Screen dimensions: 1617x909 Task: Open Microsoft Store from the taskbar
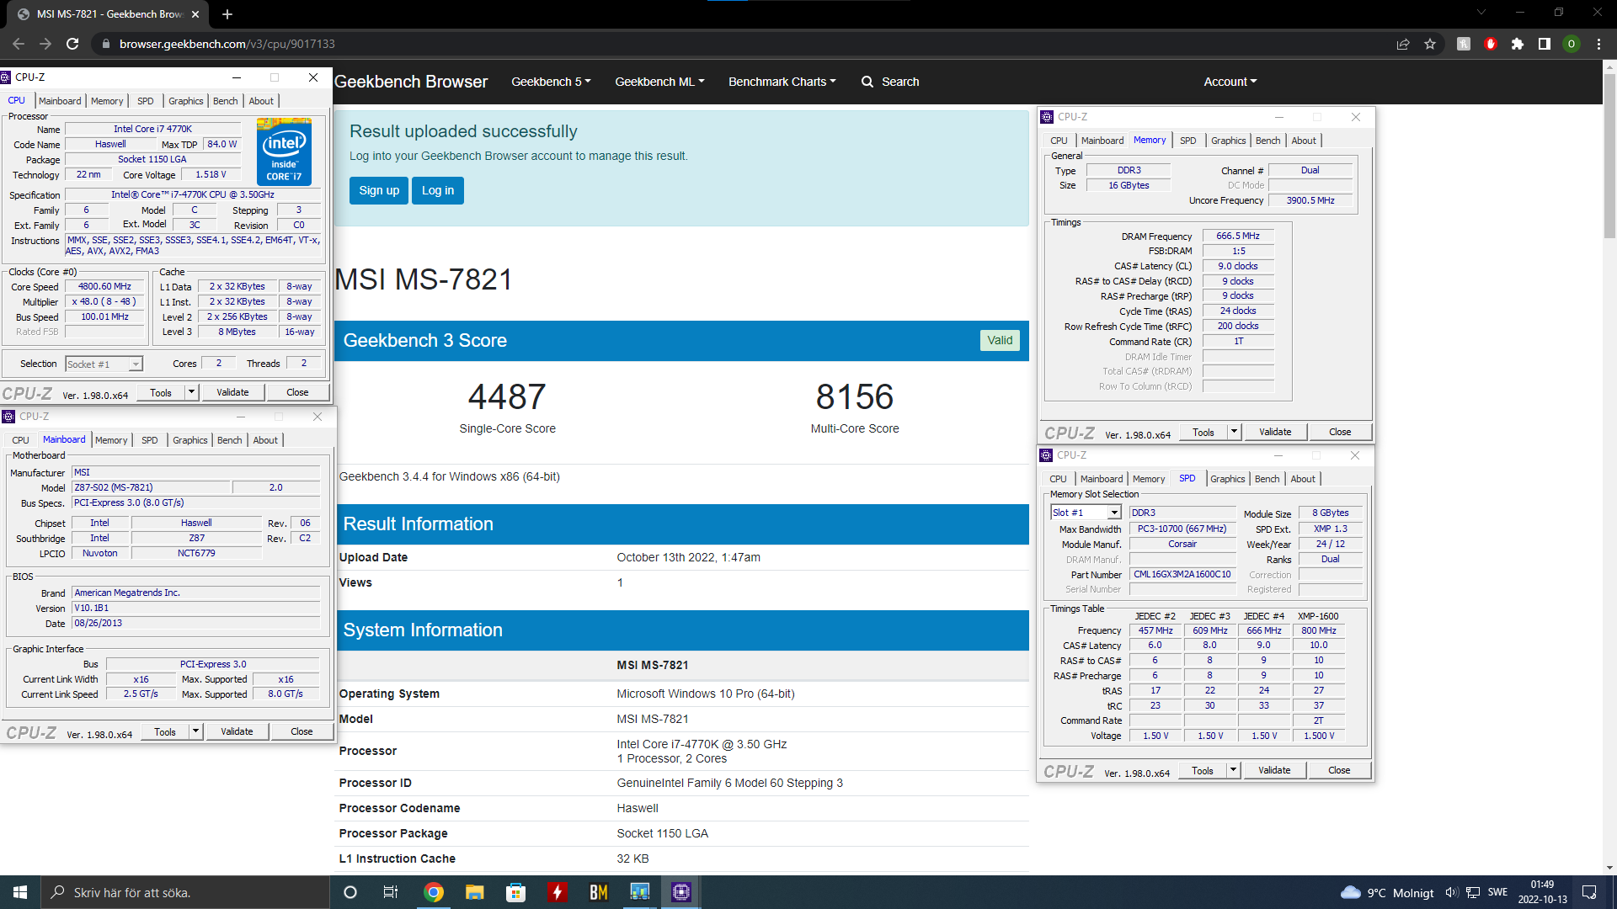pos(516,892)
